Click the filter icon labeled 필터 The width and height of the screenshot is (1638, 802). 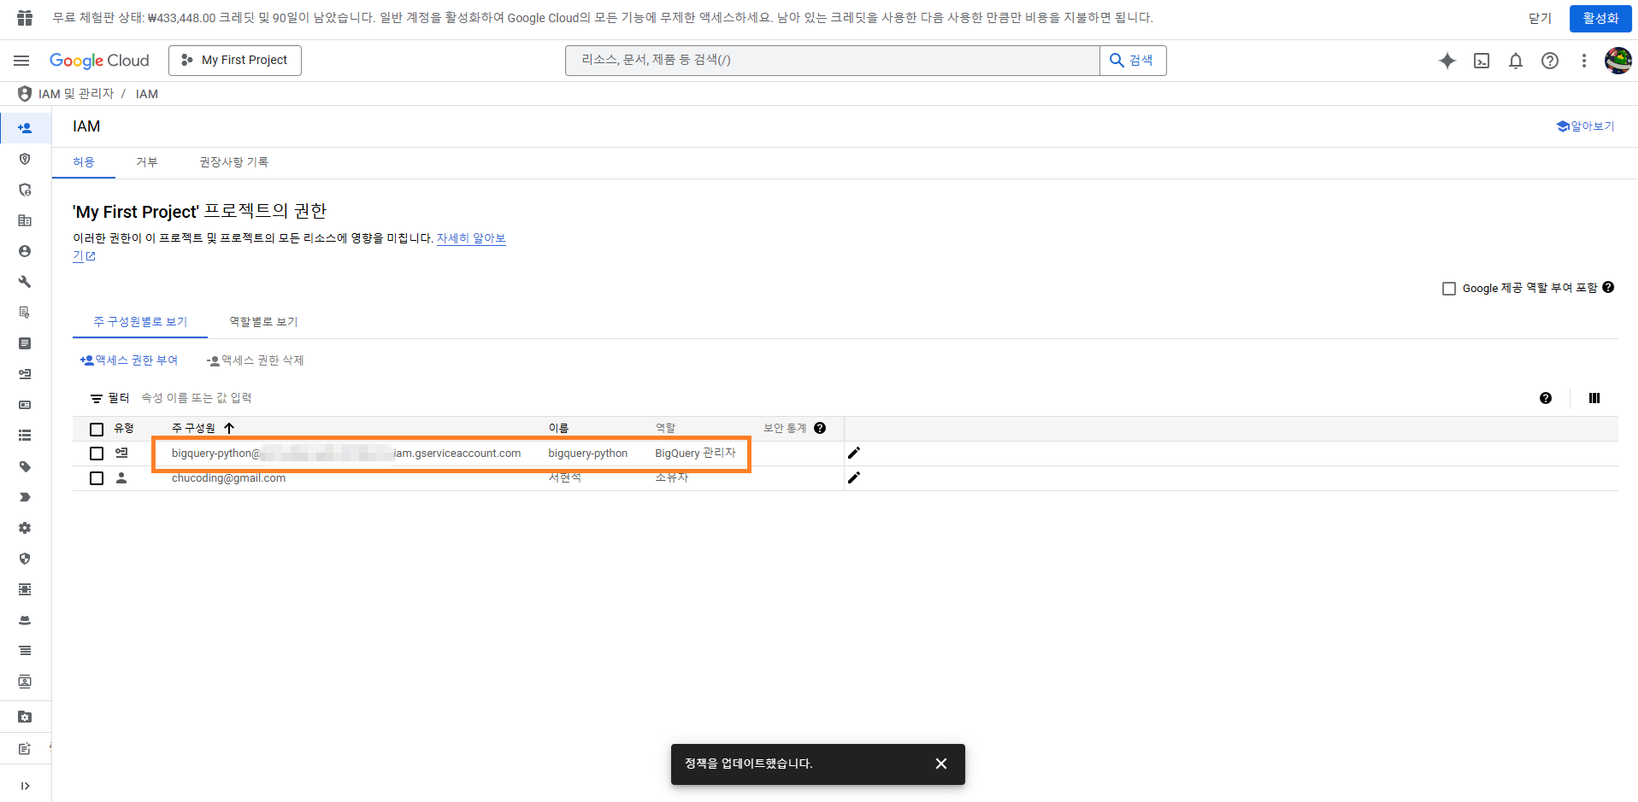click(97, 398)
